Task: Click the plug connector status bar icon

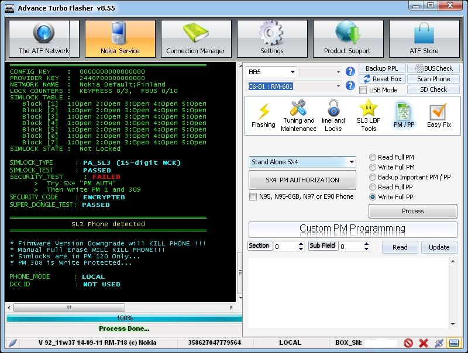Action: point(439,343)
